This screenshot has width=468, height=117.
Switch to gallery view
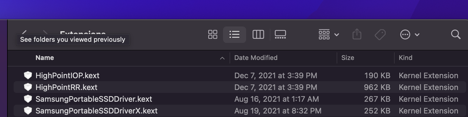[x=280, y=34]
